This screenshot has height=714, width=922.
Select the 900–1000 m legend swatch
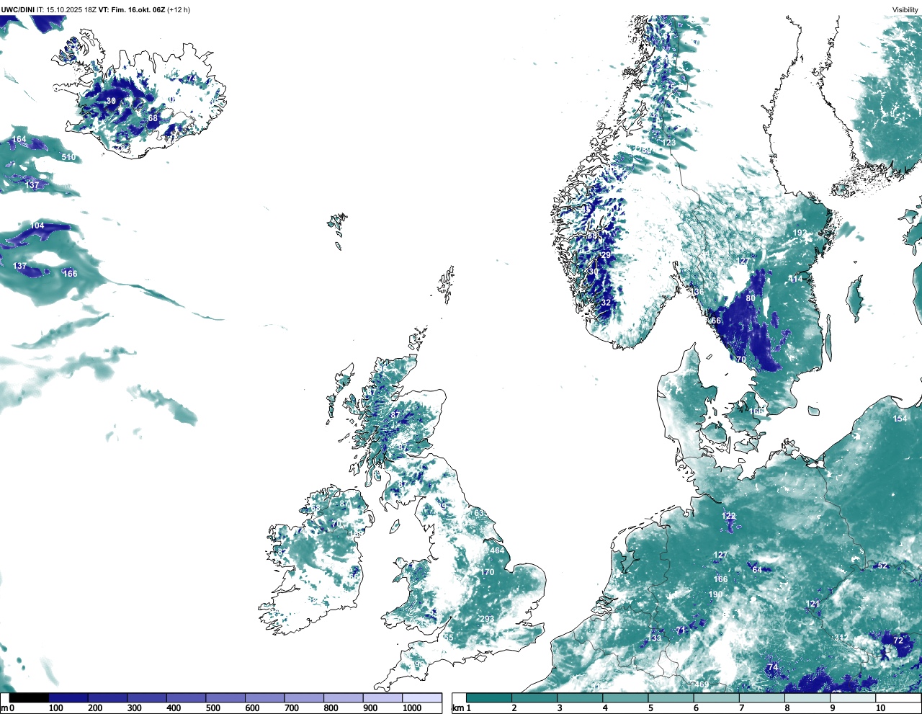coord(382,698)
